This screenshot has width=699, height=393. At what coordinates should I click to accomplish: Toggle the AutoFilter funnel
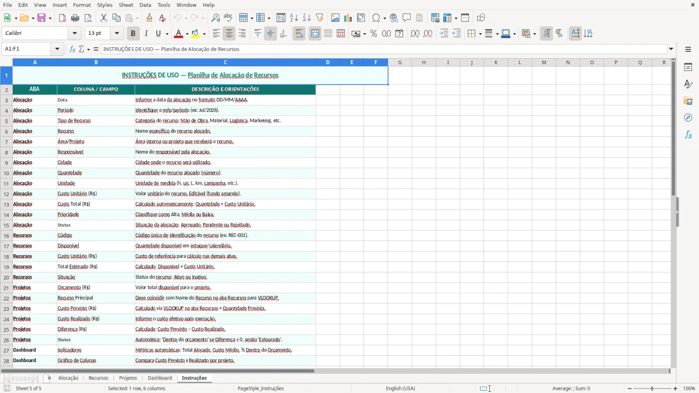[320, 18]
